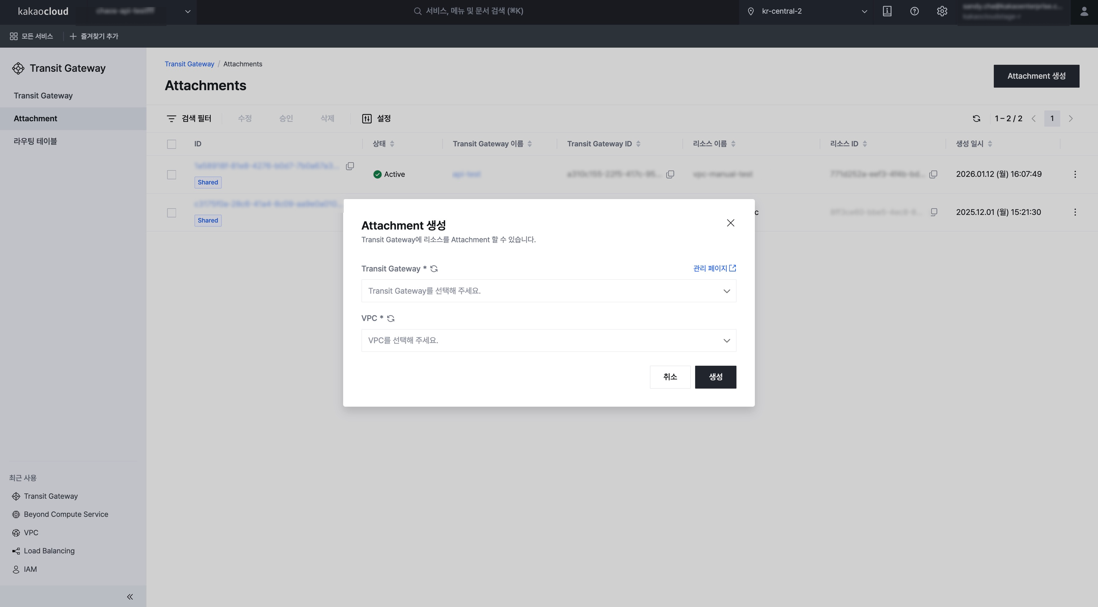Image resolution: width=1098 pixels, height=607 pixels.
Task: Open the Transit Gateway selection dropdown
Action: click(x=549, y=291)
